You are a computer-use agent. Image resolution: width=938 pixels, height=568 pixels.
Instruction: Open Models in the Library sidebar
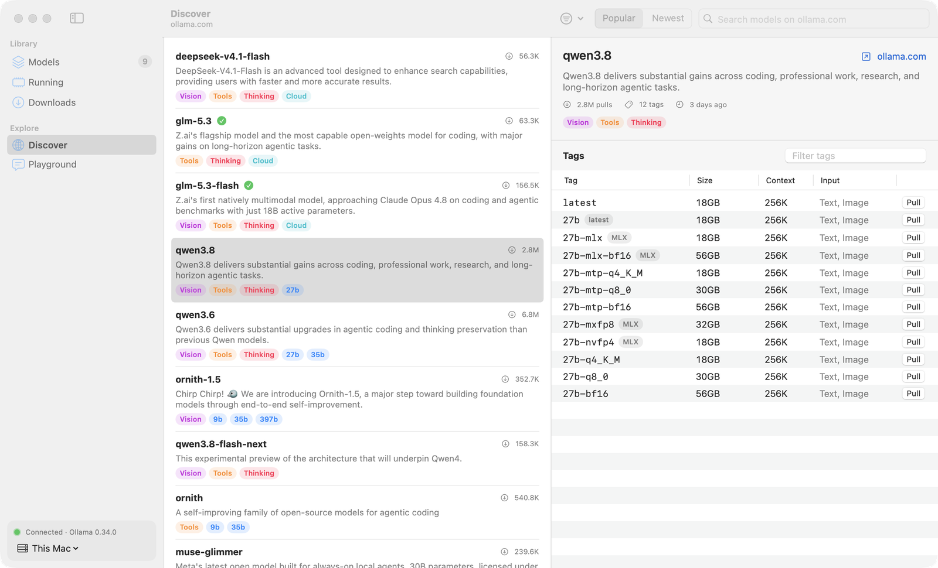[81, 62]
